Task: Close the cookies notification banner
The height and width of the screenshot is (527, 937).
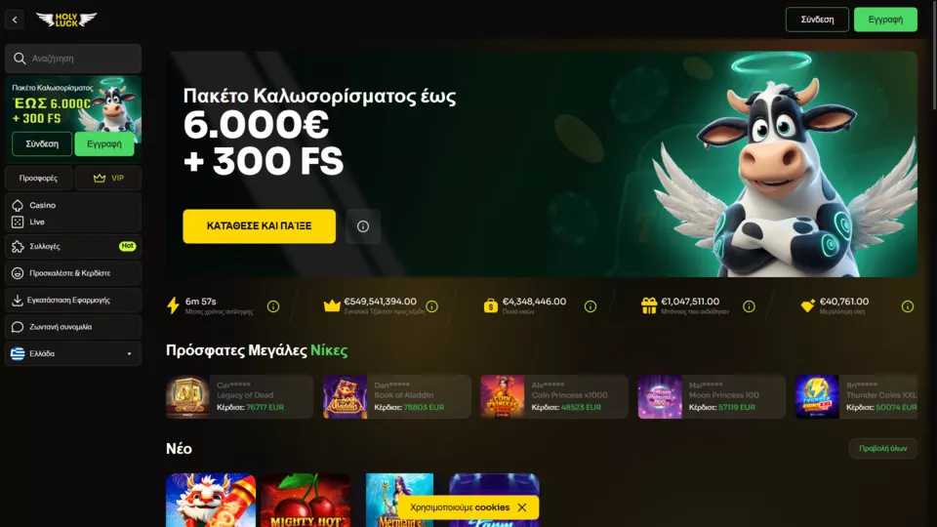Action: [521, 507]
